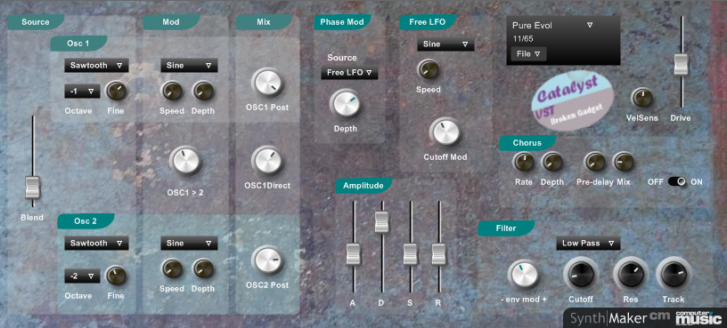
Task: Click the Osc 2 section label
Action: click(x=86, y=221)
